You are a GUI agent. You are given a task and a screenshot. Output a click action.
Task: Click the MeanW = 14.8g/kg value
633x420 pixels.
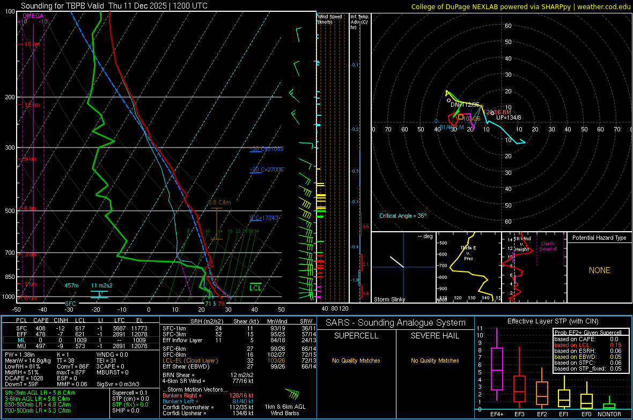(28, 360)
